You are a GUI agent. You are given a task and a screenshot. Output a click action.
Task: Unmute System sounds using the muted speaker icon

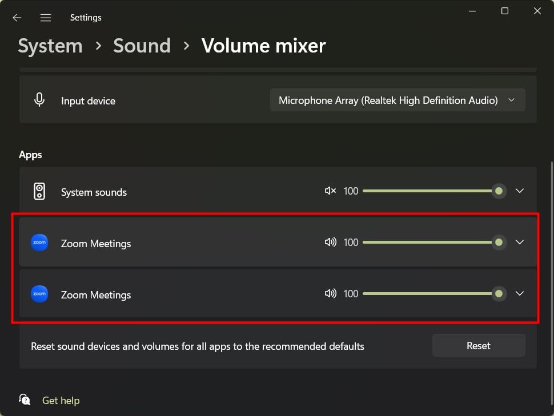(x=330, y=191)
